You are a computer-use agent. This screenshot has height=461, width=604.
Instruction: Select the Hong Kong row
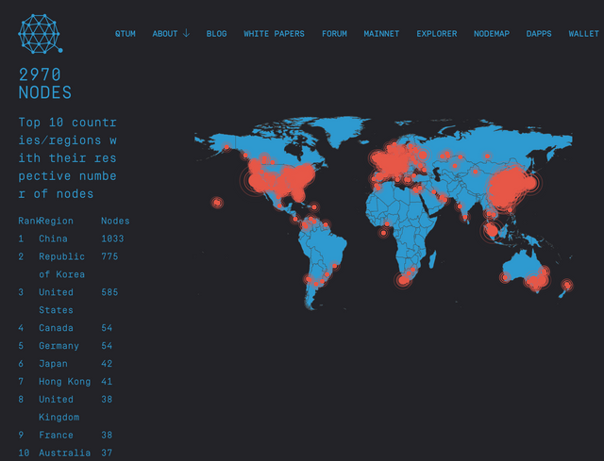pos(65,382)
